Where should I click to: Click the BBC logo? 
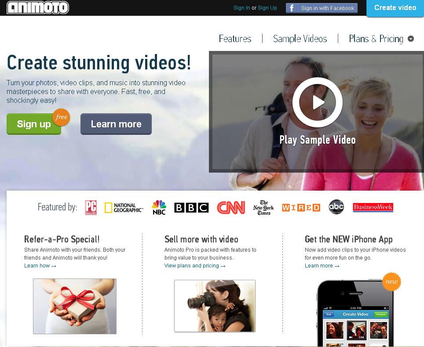(191, 208)
